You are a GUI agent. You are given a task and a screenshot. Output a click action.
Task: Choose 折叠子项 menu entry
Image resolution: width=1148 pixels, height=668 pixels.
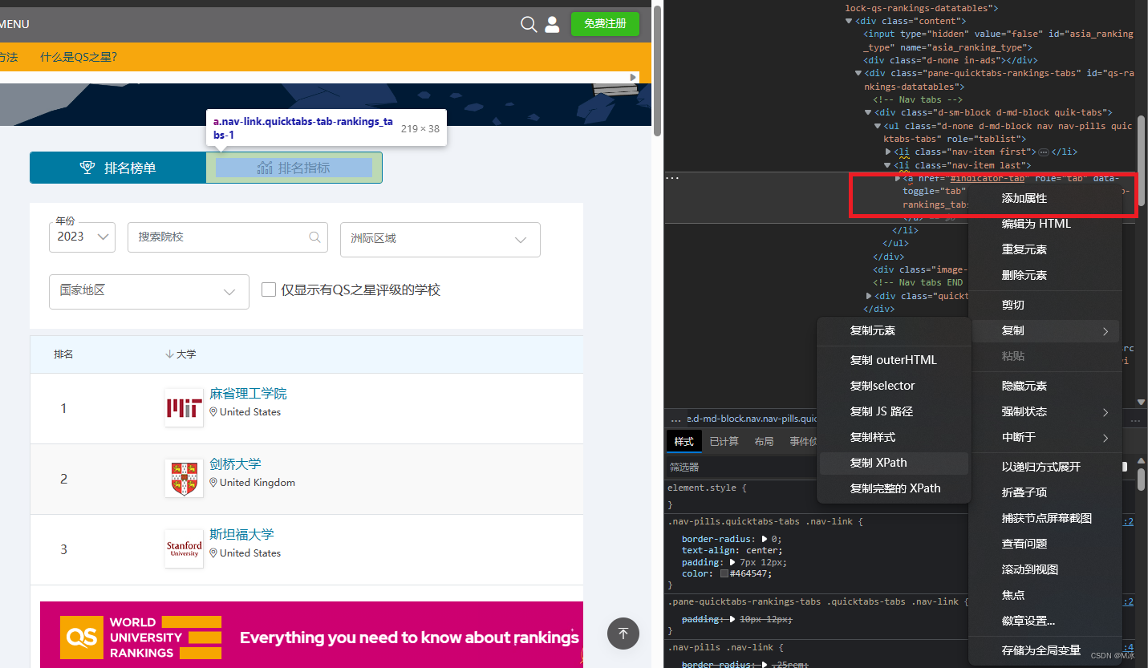tap(1044, 492)
